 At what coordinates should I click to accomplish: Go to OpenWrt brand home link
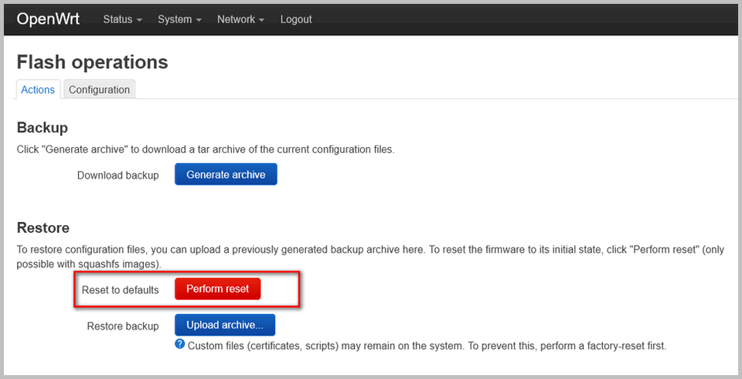(x=48, y=19)
